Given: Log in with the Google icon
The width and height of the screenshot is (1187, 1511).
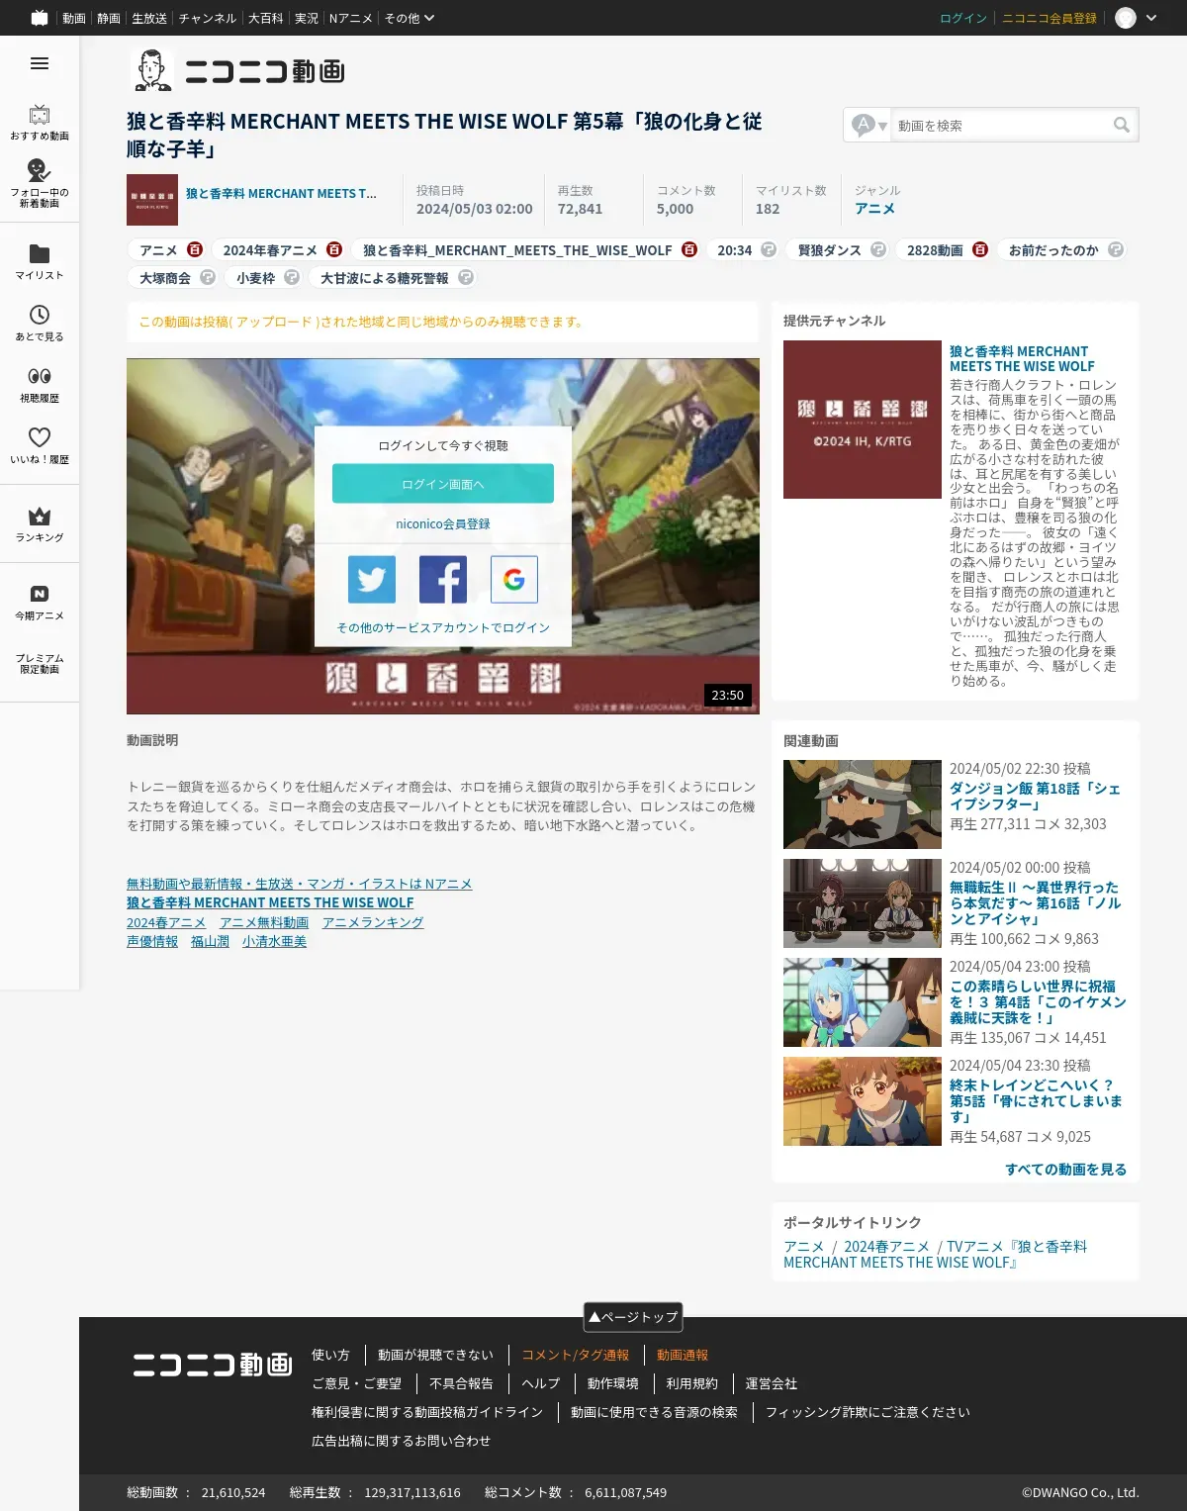Looking at the screenshot, I should (514, 579).
